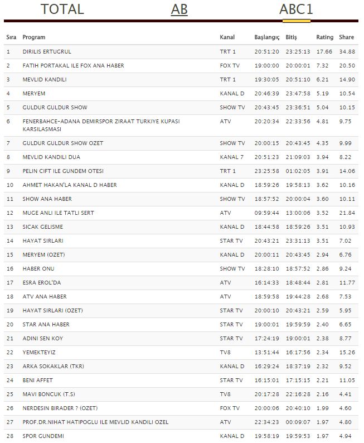This screenshot has height=443, width=364.
Task: Select the MERYEM program row
Action: point(181,94)
